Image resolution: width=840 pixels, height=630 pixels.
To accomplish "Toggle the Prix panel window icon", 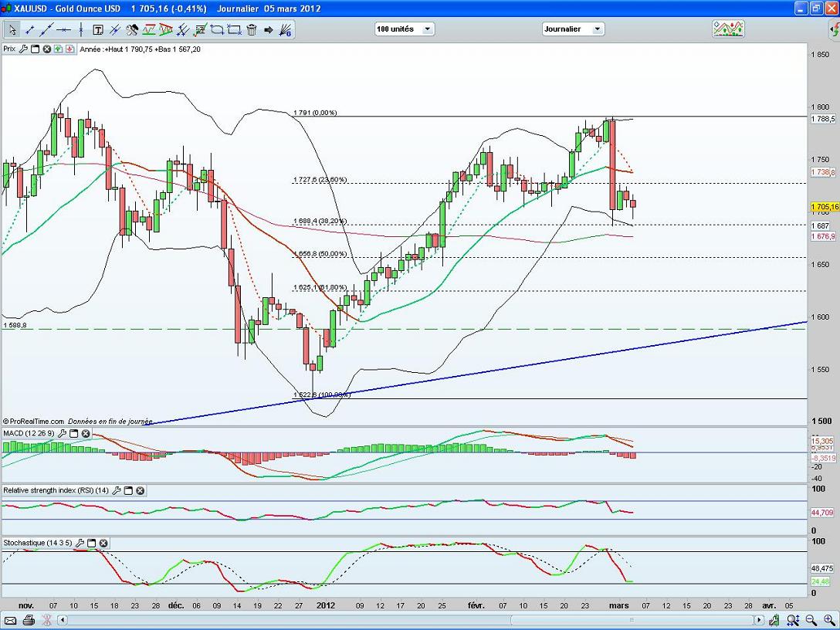I will point(35,49).
